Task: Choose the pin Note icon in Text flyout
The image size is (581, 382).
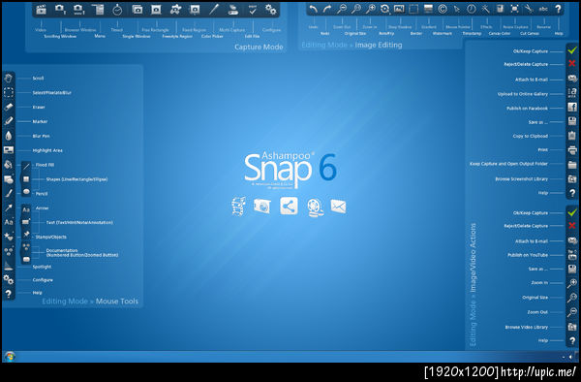Action: coord(26,234)
